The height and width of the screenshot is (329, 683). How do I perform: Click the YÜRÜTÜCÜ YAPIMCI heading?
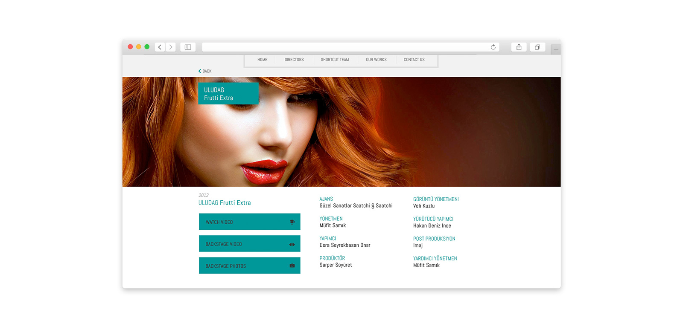pyautogui.click(x=433, y=219)
